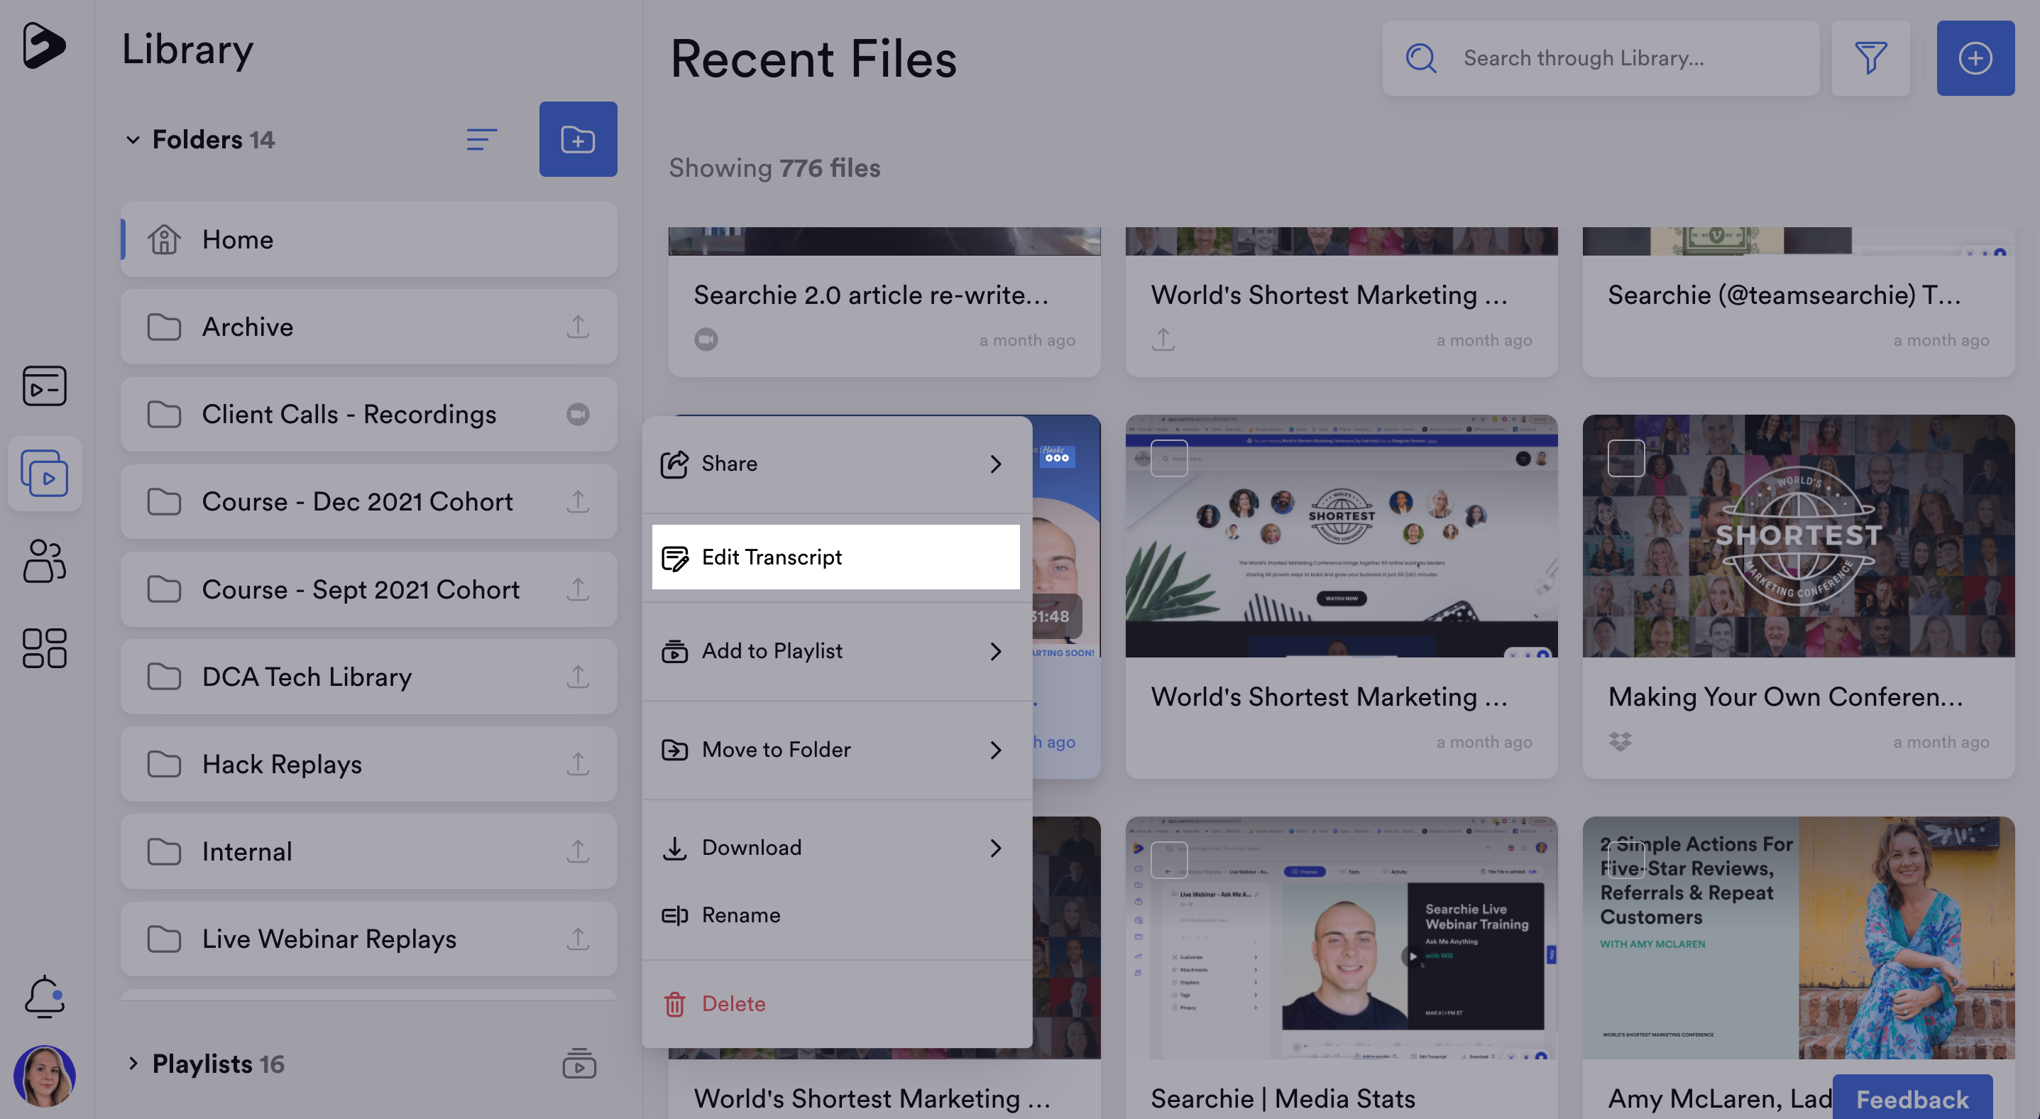Open Searchie 2.0 article re-write file title
2040x1119 pixels.
pos(871,295)
